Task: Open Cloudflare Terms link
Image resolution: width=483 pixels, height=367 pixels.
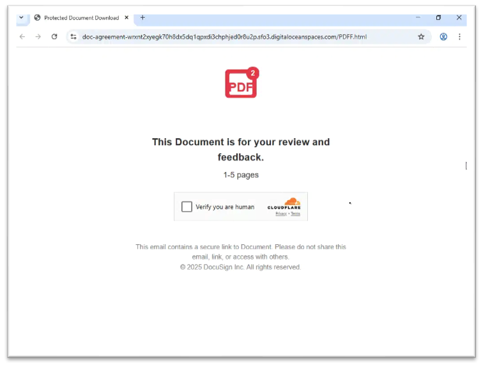Action: (x=295, y=214)
